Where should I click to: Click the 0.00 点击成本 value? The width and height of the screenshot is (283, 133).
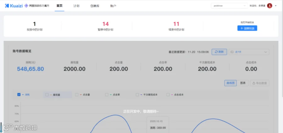coord(251,69)
